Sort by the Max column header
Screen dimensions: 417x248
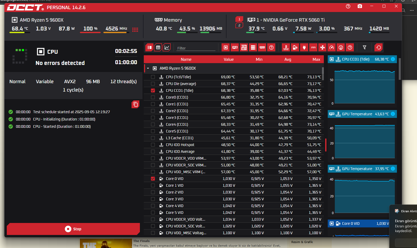[x=317, y=59]
